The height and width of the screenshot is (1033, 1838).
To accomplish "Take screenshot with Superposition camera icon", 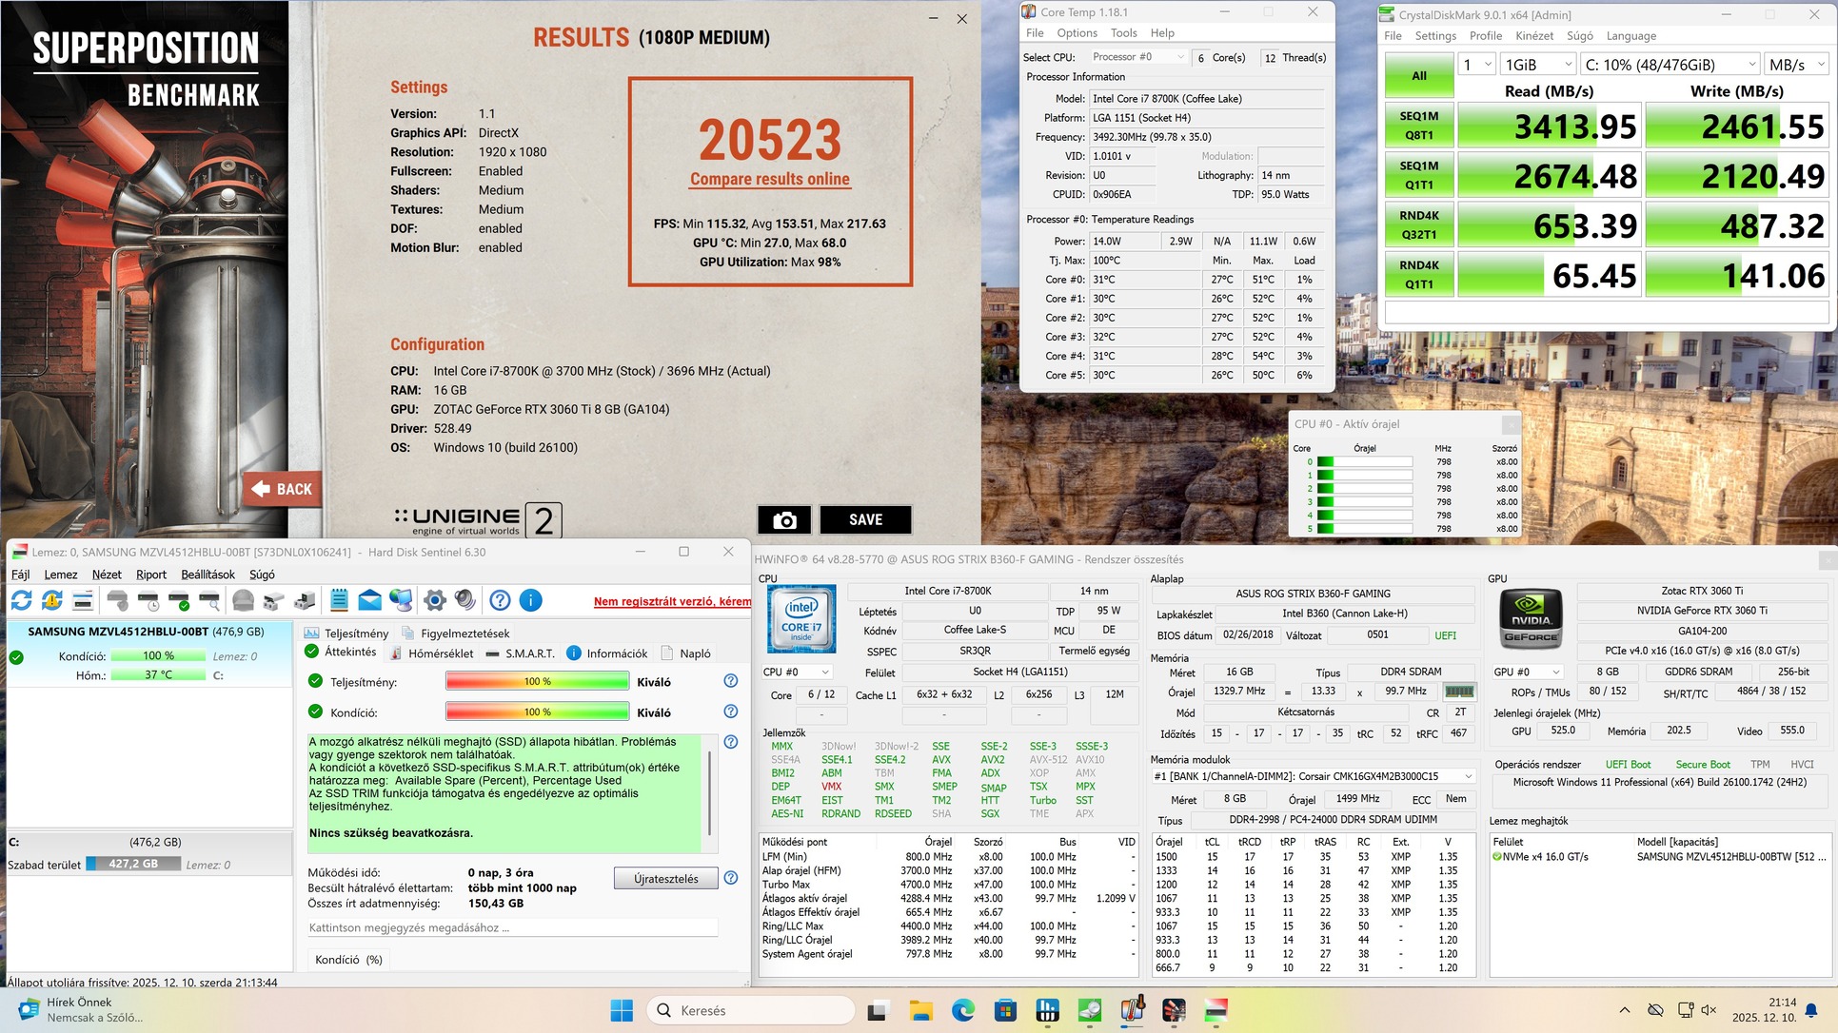I will pos(784,519).
